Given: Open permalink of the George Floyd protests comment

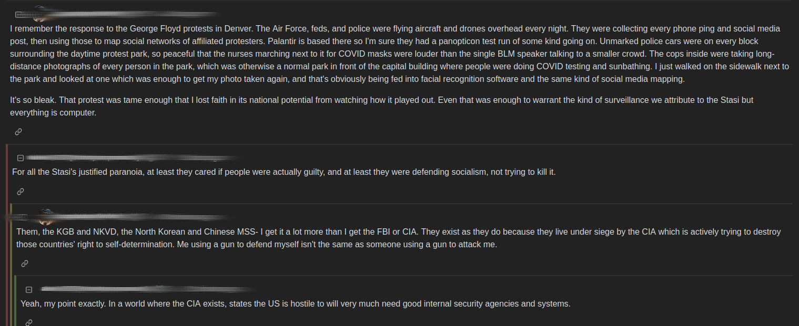Looking at the screenshot, I should click(x=18, y=132).
